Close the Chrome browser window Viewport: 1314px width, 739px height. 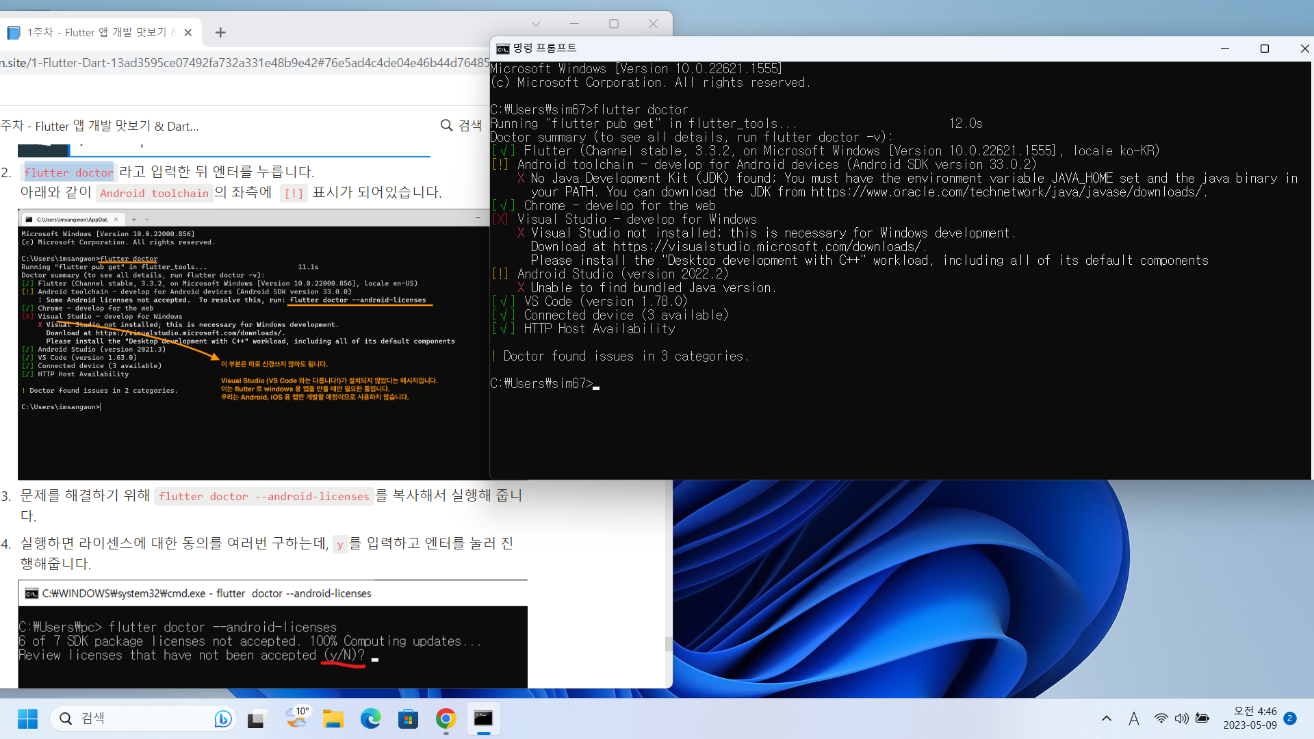click(653, 24)
